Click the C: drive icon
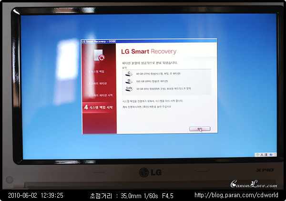 tap(129, 74)
